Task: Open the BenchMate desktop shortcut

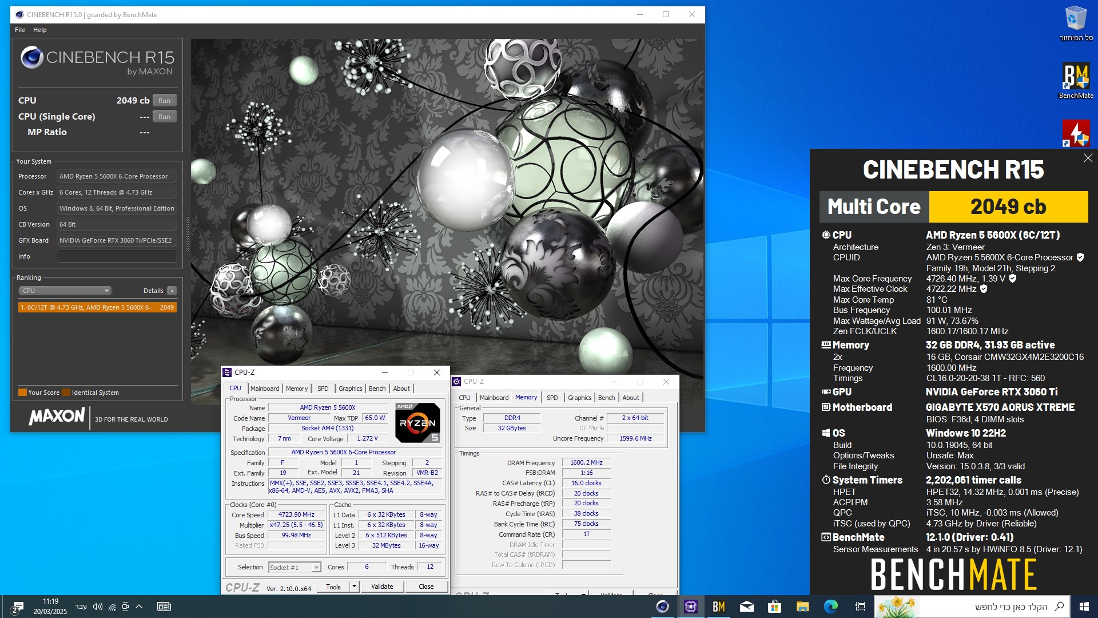Action: pyautogui.click(x=1076, y=81)
